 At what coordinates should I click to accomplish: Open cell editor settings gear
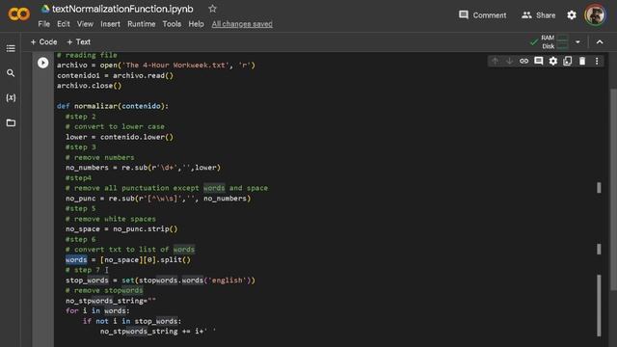[552, 61]
